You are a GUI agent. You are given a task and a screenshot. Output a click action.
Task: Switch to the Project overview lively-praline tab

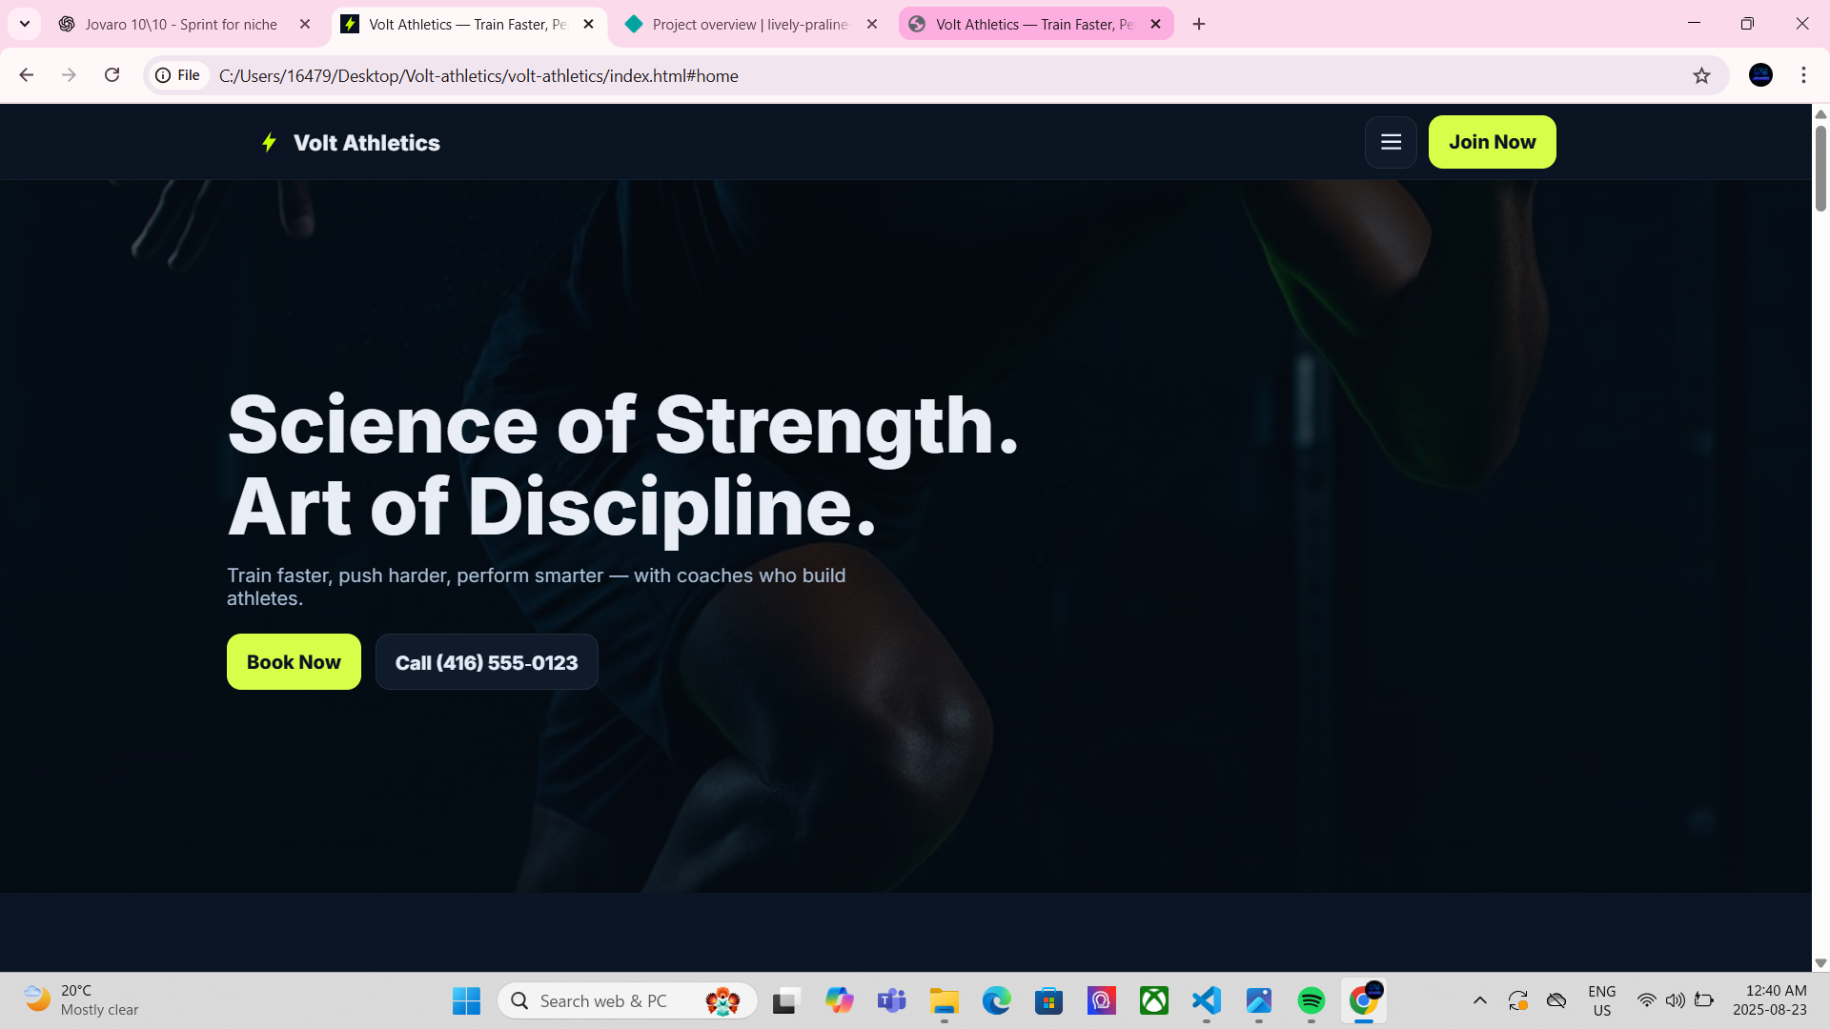(751, 24)
